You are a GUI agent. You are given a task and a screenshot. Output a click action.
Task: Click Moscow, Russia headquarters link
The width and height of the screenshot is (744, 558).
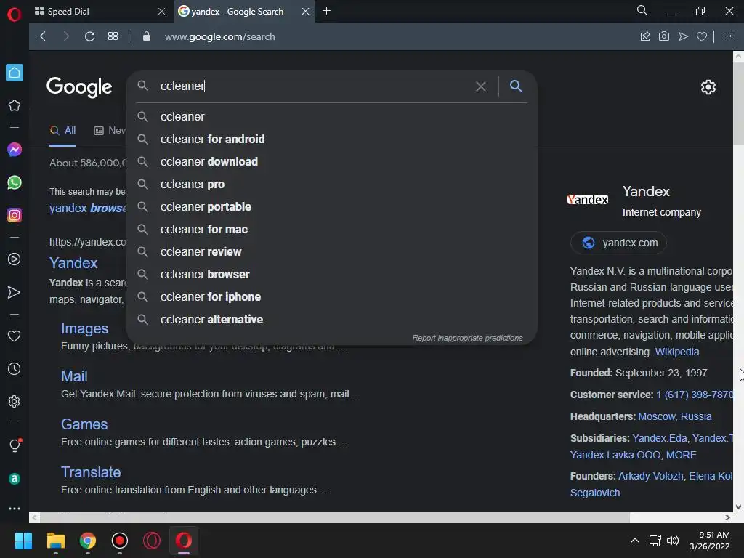(x=675, y=416)
